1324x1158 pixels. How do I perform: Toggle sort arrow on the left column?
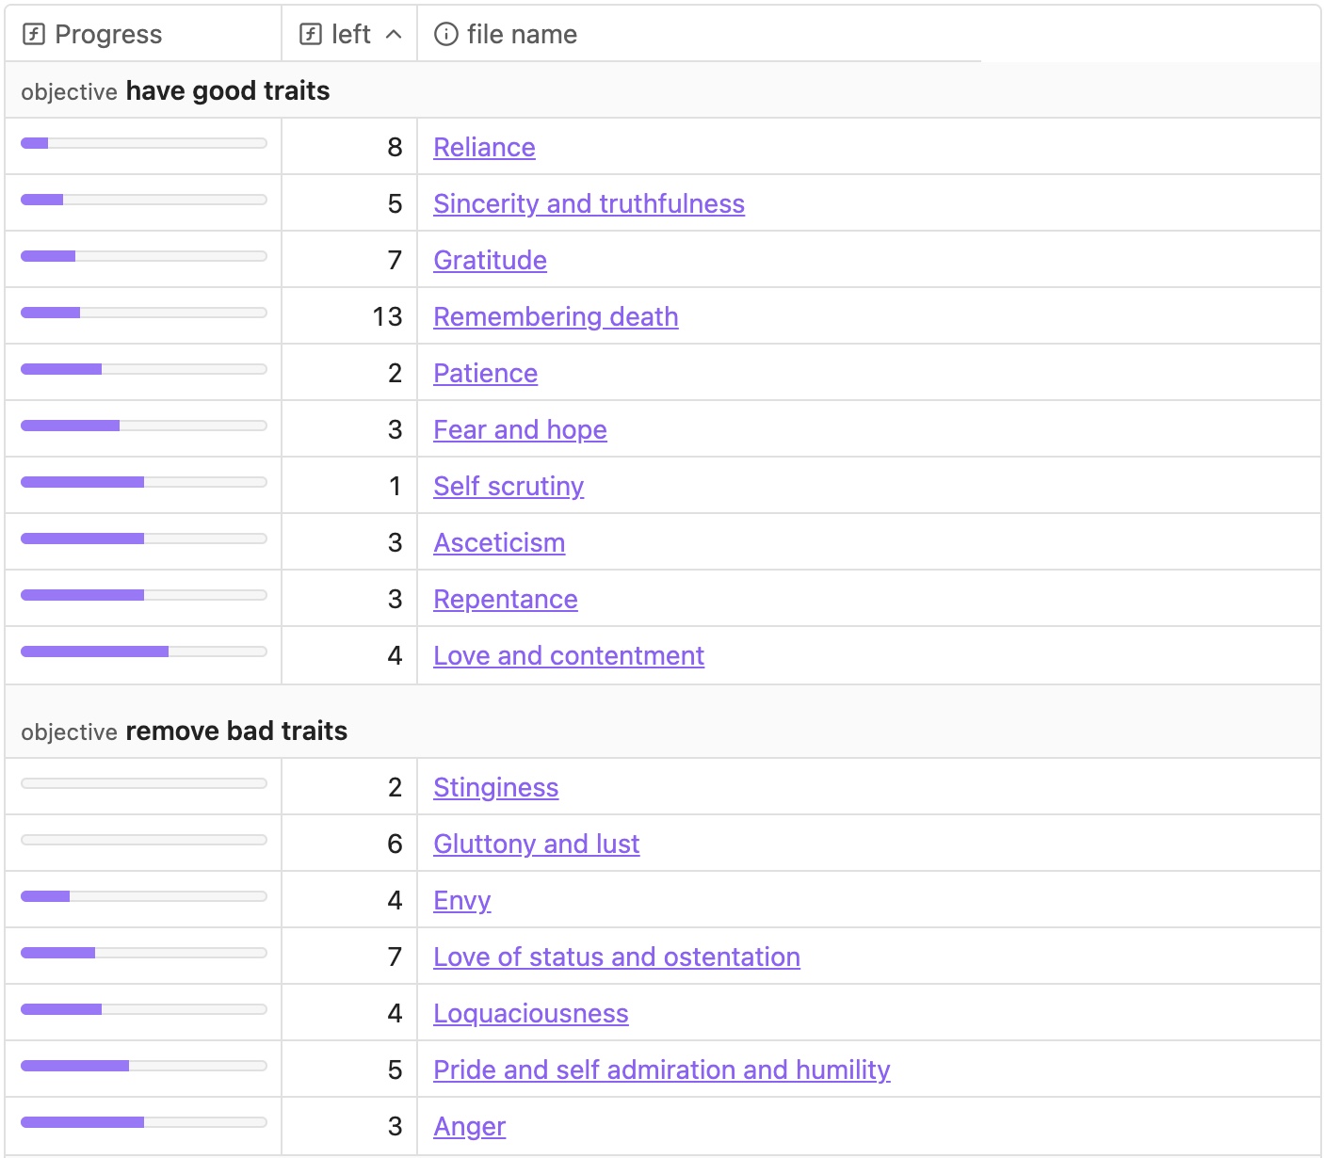click(x=395, y=35)
